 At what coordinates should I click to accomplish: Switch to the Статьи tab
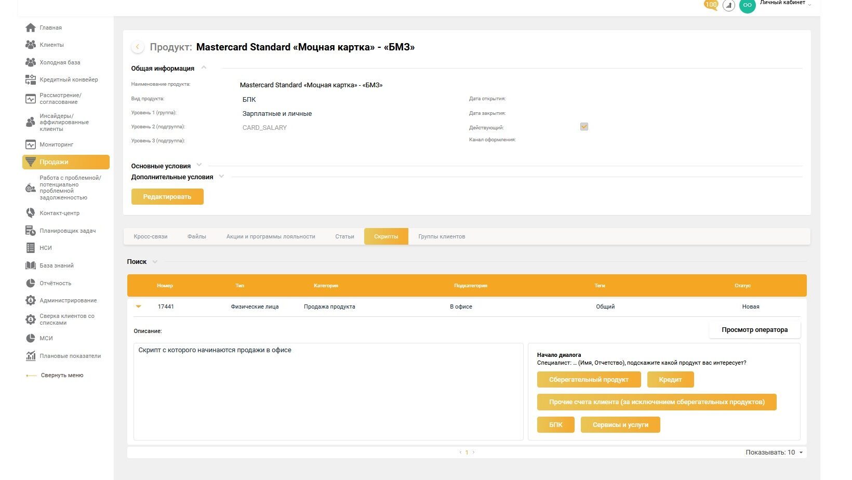click(344, 236)
